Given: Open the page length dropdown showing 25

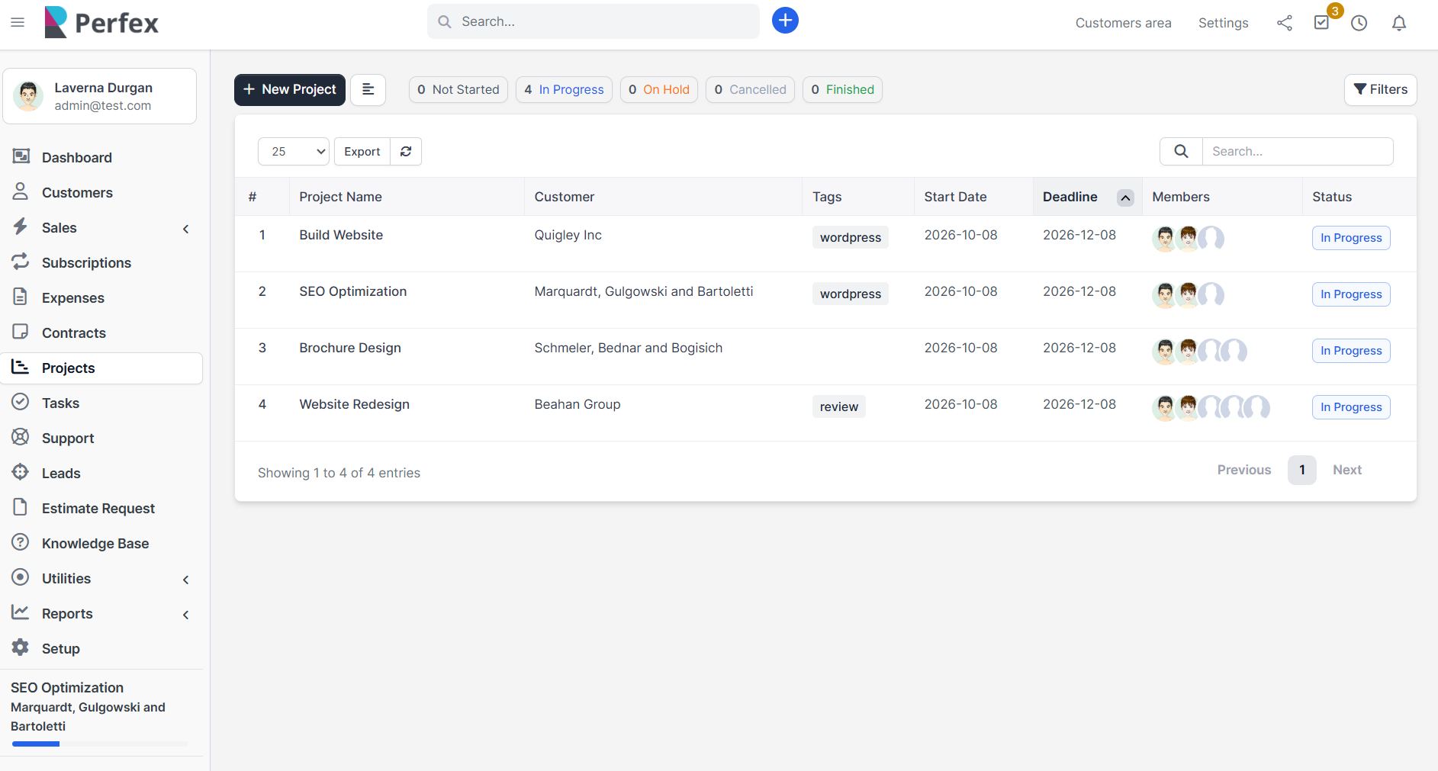Looking at the screenshot, I should [294, 151].
